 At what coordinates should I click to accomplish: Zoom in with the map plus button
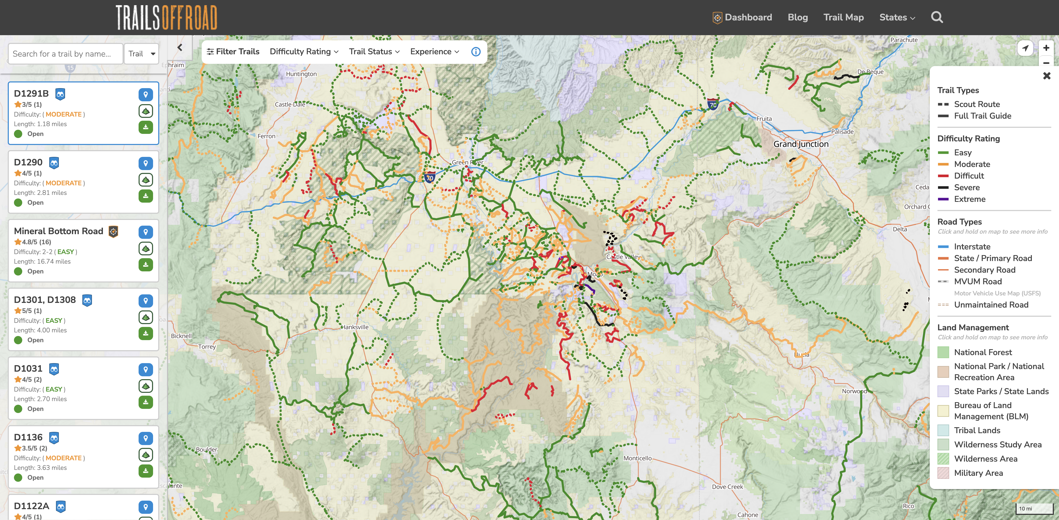coord(1046,48)
